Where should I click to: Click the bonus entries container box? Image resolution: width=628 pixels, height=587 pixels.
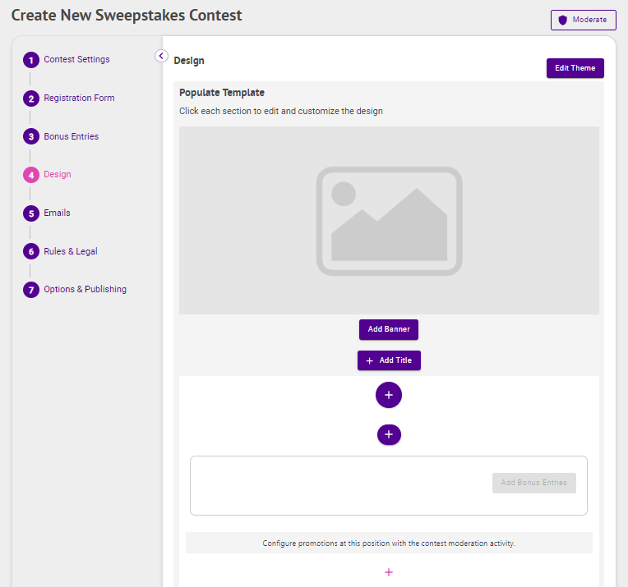(389, 485)
